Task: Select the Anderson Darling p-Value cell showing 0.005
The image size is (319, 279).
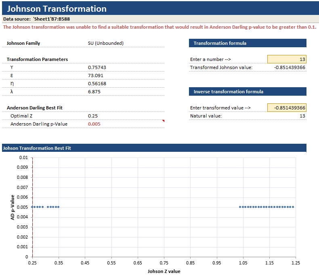Action: [94, 124]
